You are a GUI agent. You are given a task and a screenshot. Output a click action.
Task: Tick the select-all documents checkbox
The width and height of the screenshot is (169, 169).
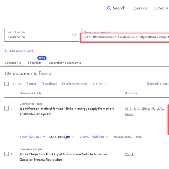[6, 84]
